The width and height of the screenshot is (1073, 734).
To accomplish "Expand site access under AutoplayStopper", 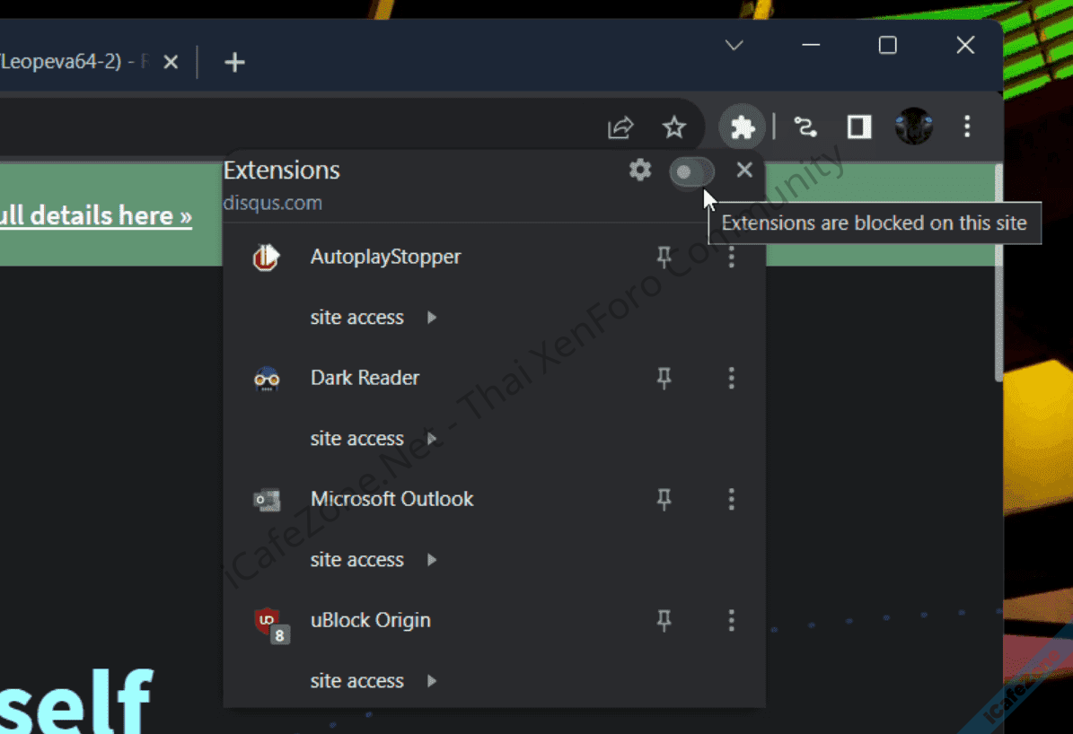I will point(373,318).
